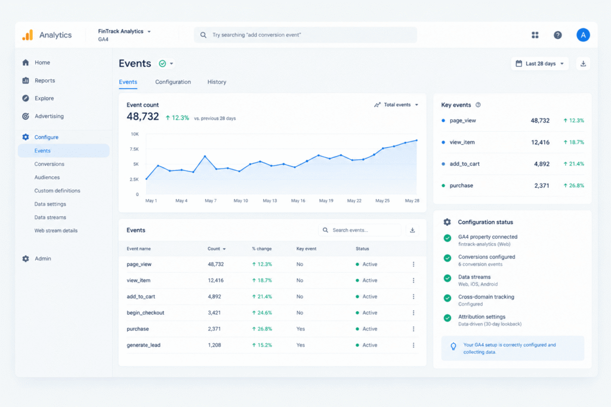Image resolution: width=611 pixels, height=407 pixels.
Task: Click the calendar icon in date picker
Action: coord(519,63)
